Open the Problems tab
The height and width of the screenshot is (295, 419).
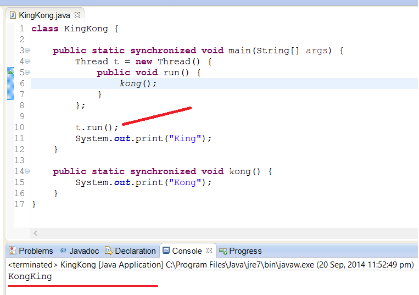tap(31, 251)
